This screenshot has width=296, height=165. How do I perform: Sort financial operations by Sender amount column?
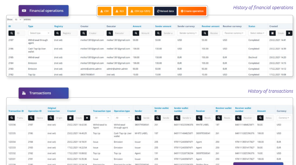[163, 26]
